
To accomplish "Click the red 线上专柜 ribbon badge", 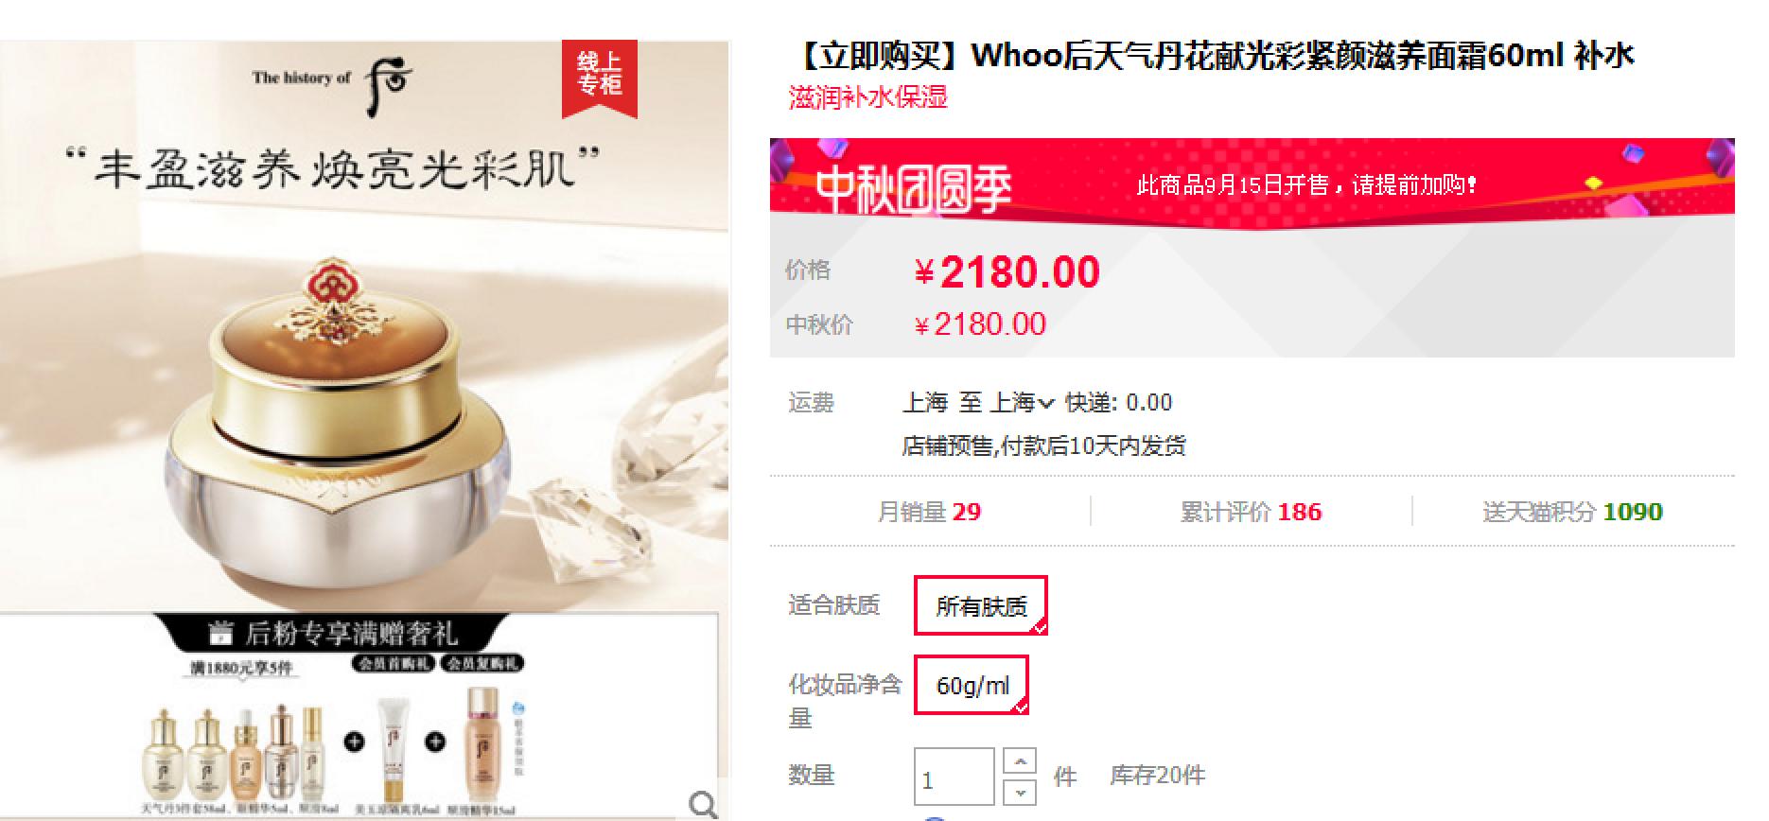I will click(600, 78).
